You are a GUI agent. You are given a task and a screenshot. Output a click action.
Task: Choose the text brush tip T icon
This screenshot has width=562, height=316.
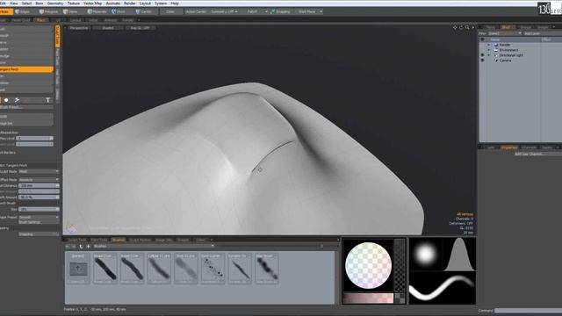pos(47,100)
